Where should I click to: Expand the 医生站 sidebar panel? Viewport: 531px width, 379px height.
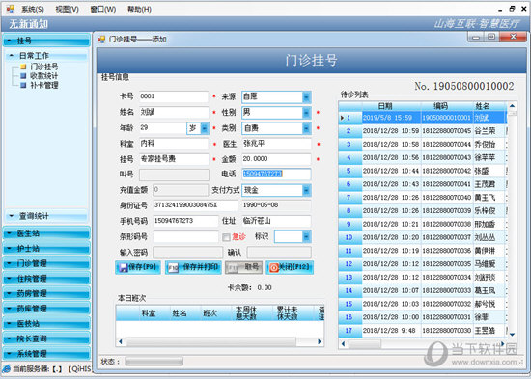(46, 233)
